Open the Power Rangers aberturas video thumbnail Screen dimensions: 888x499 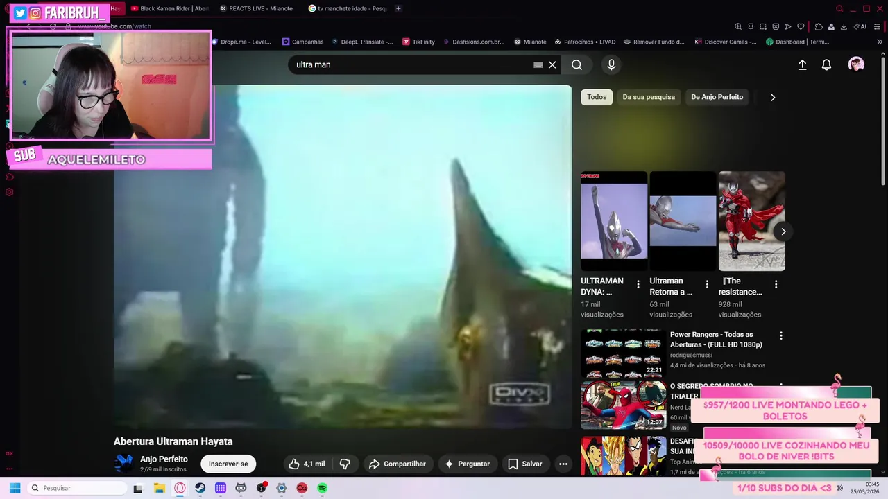pos(623,353)
